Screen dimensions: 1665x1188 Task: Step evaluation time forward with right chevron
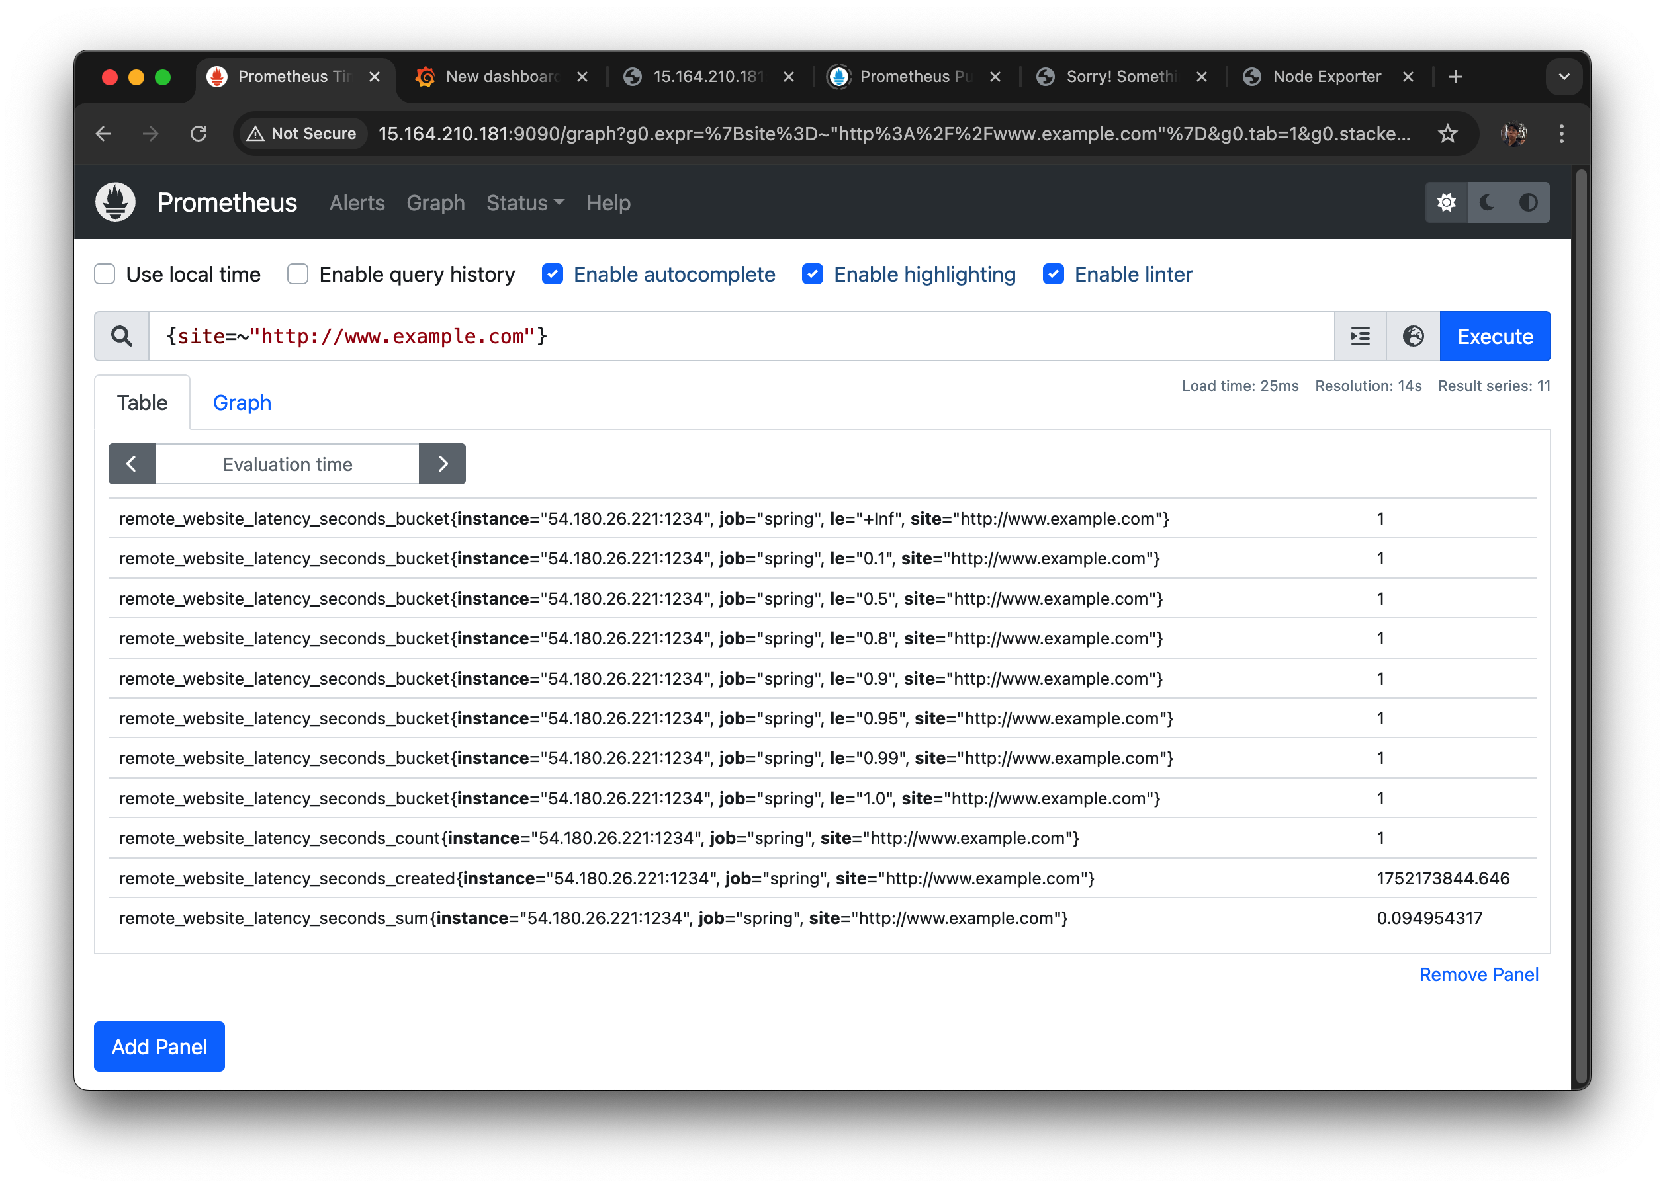tap(442, 464)
